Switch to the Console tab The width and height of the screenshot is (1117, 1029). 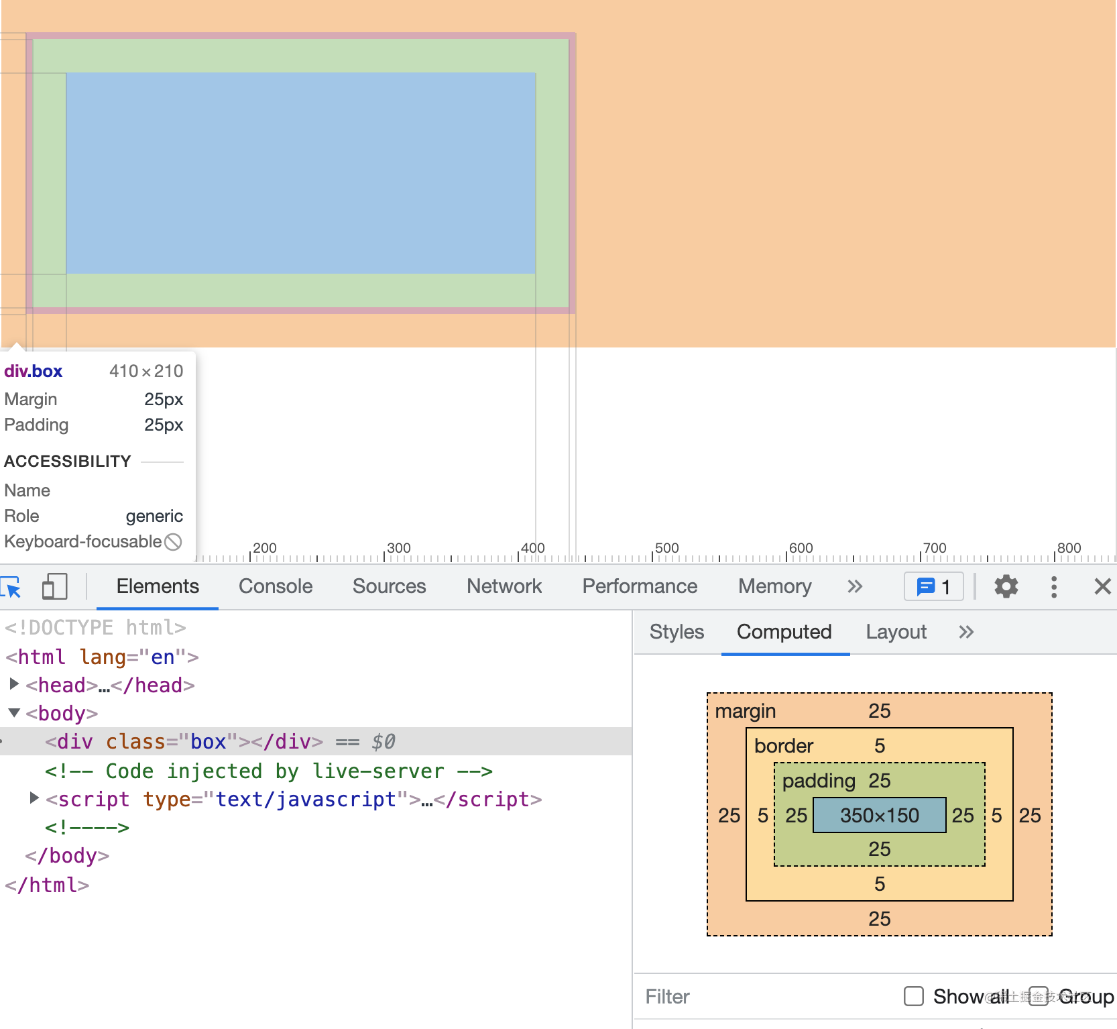[276, 587]
